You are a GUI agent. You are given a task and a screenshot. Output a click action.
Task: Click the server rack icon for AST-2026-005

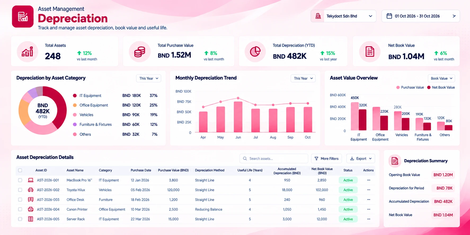(x=31, y=219)
